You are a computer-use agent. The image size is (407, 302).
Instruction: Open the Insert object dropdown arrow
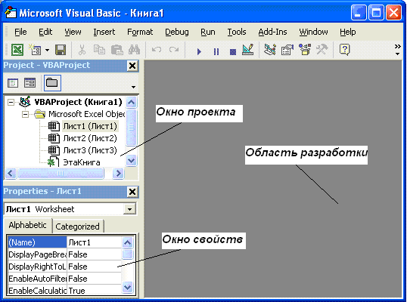pyautogui.click(x=47, y=50)
